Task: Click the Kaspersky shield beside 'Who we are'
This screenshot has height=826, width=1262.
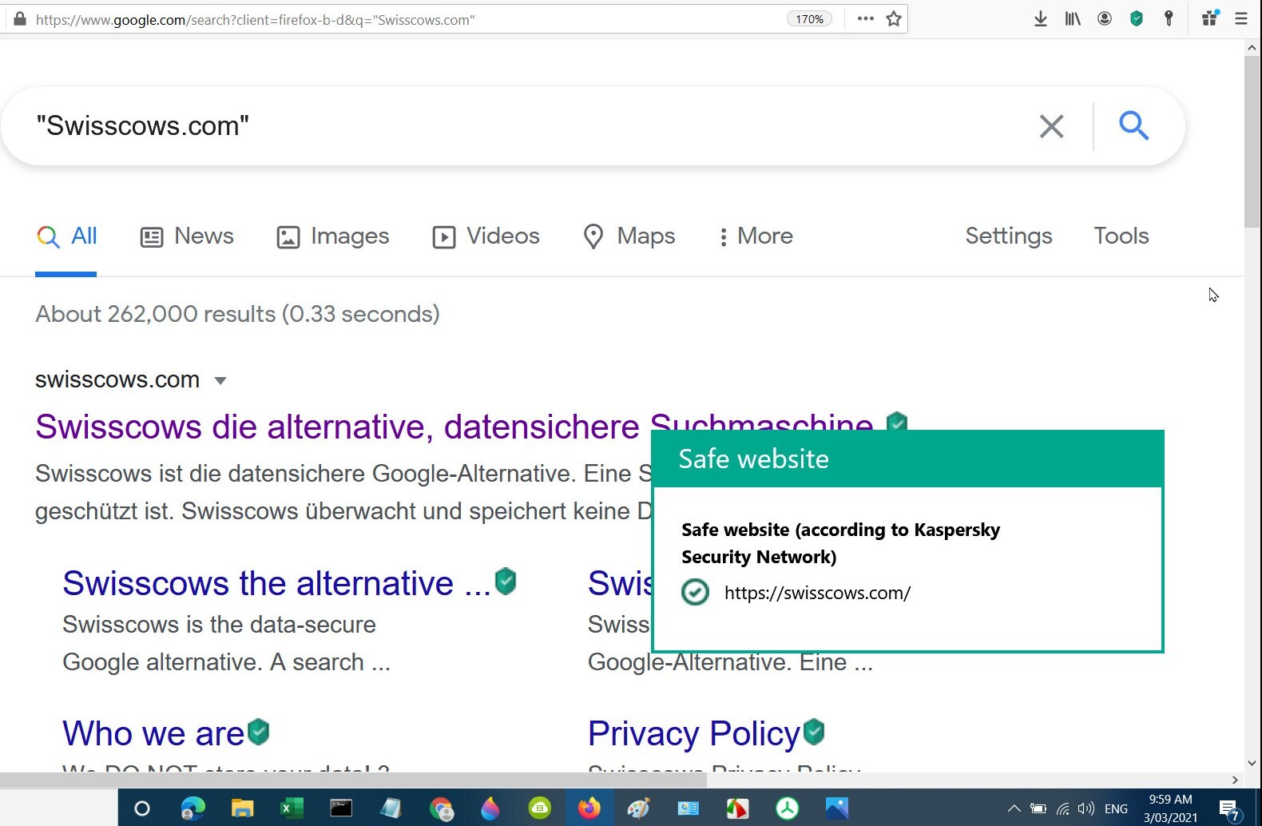Action: (258, 732)
